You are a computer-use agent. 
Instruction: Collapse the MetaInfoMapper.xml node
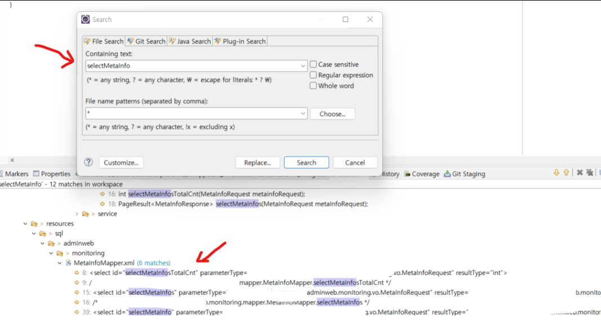tap(59, 263)
